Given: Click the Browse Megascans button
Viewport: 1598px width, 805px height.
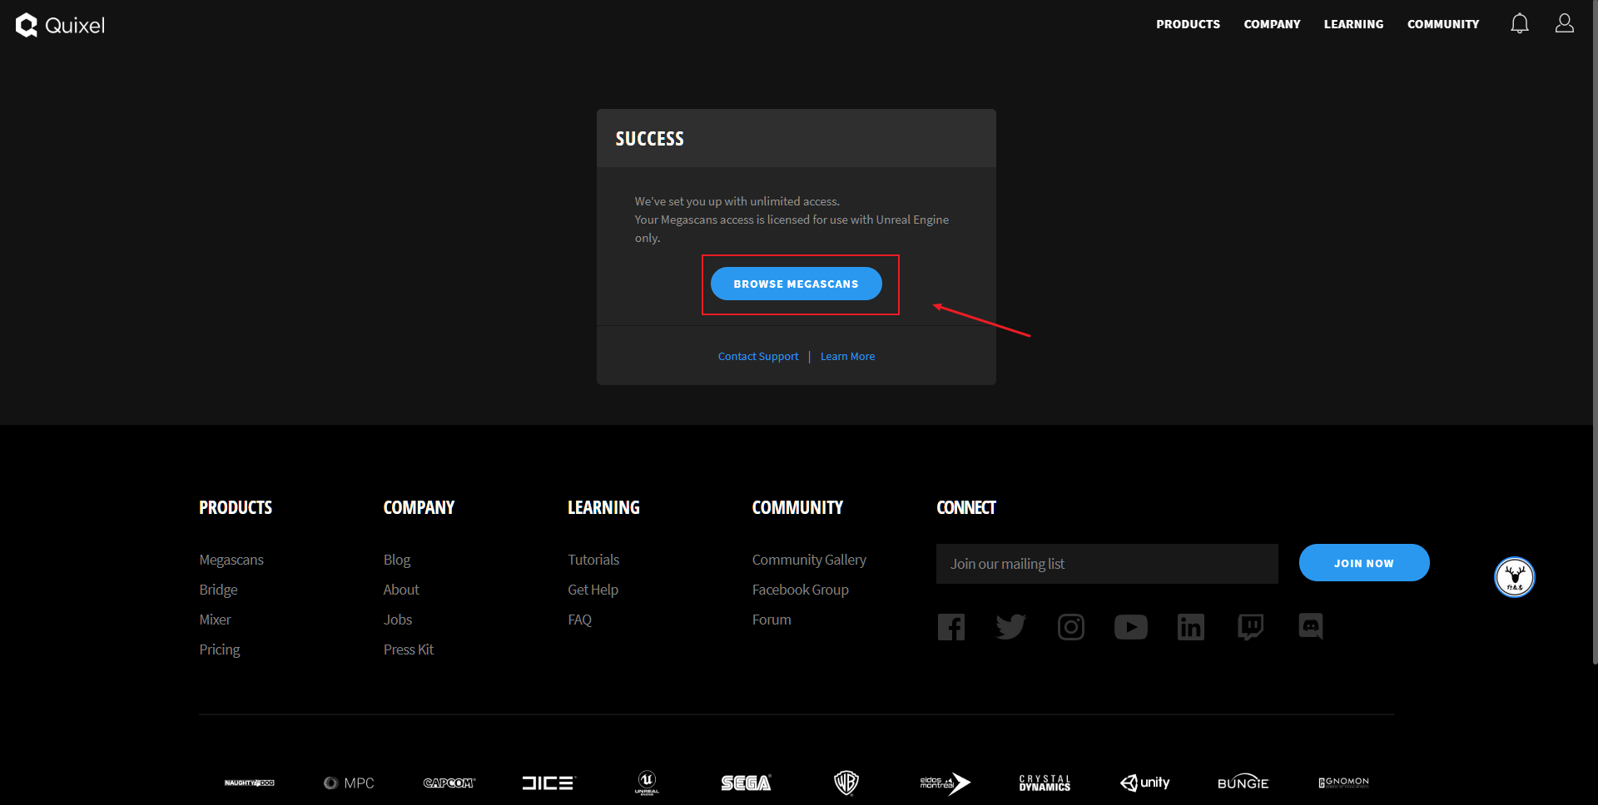Looking at the screenshot, I should coord(797,284).
